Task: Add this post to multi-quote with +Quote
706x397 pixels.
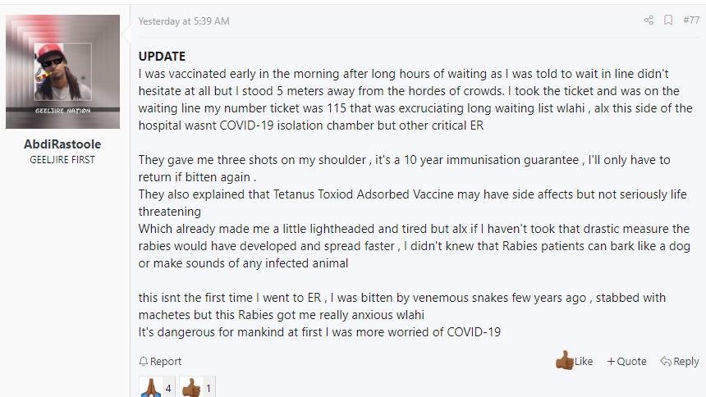Action: pyautogui.click(x=626, y=362)
